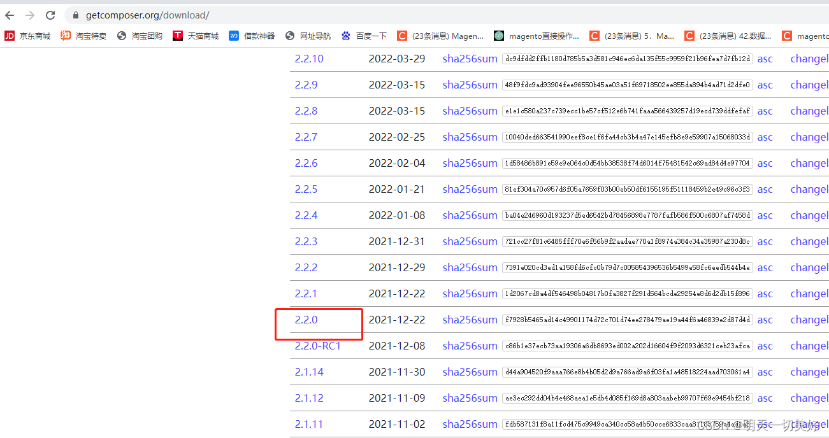Download Composer version 2.2.4
The image size is (829, 438).
click(x=306, y=215)
